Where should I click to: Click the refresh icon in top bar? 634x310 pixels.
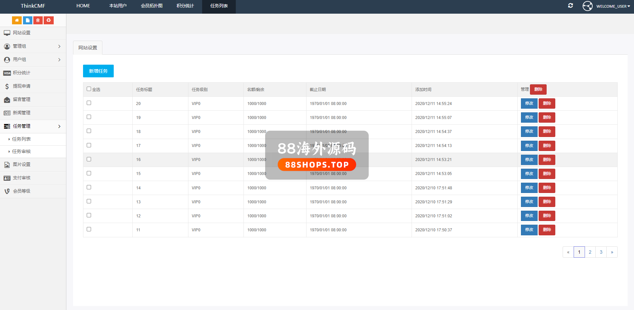click(570, 6)
